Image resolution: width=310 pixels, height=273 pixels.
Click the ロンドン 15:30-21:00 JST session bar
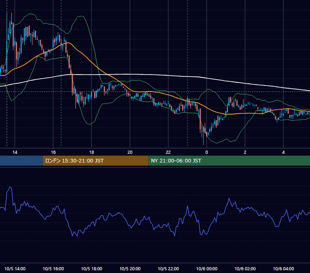(95, 161)
